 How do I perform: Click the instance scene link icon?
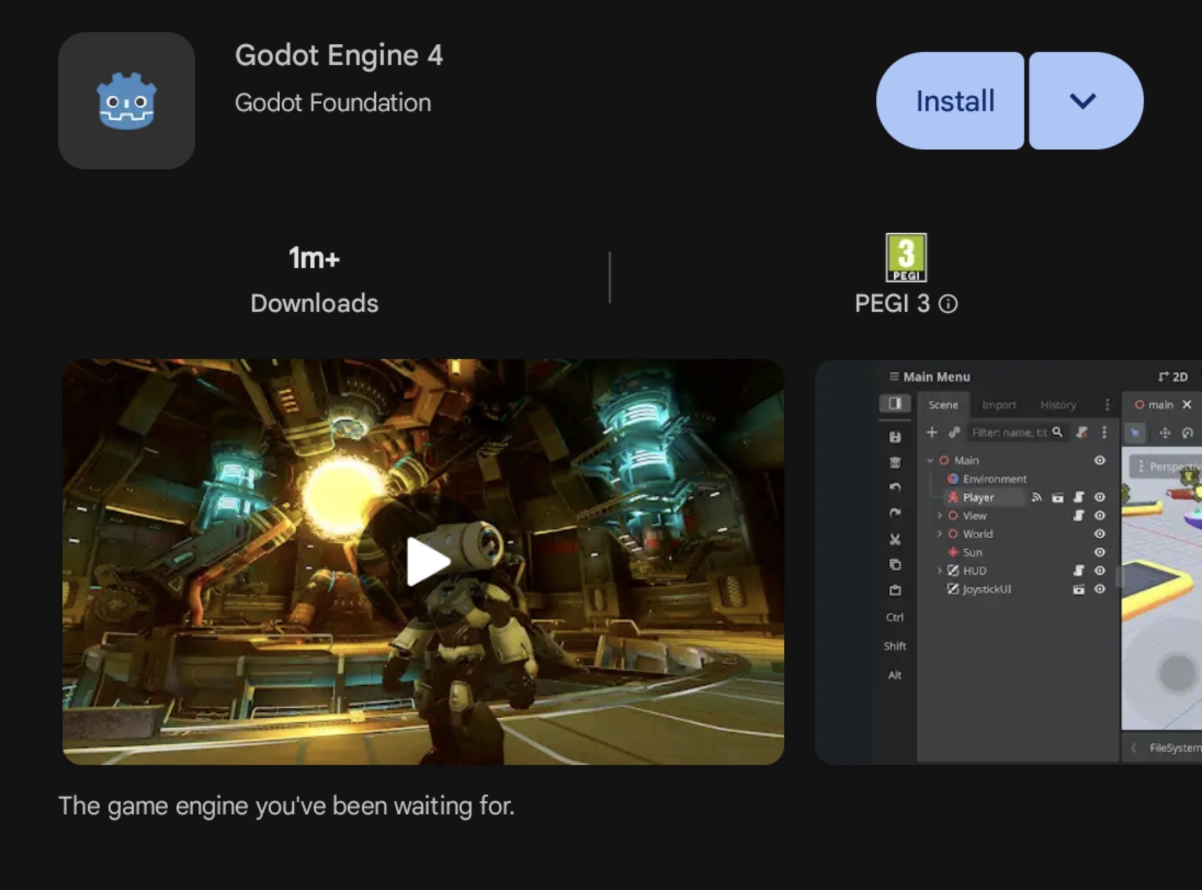[954, 432]
